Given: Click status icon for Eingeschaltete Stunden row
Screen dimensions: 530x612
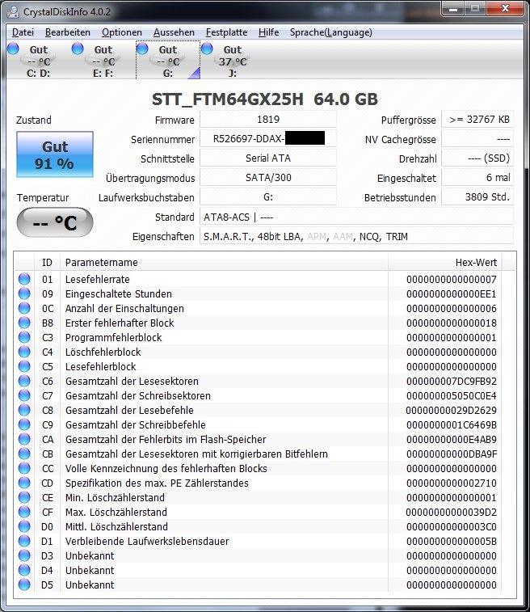Looking at the screenshot, I should pos(24,293).
